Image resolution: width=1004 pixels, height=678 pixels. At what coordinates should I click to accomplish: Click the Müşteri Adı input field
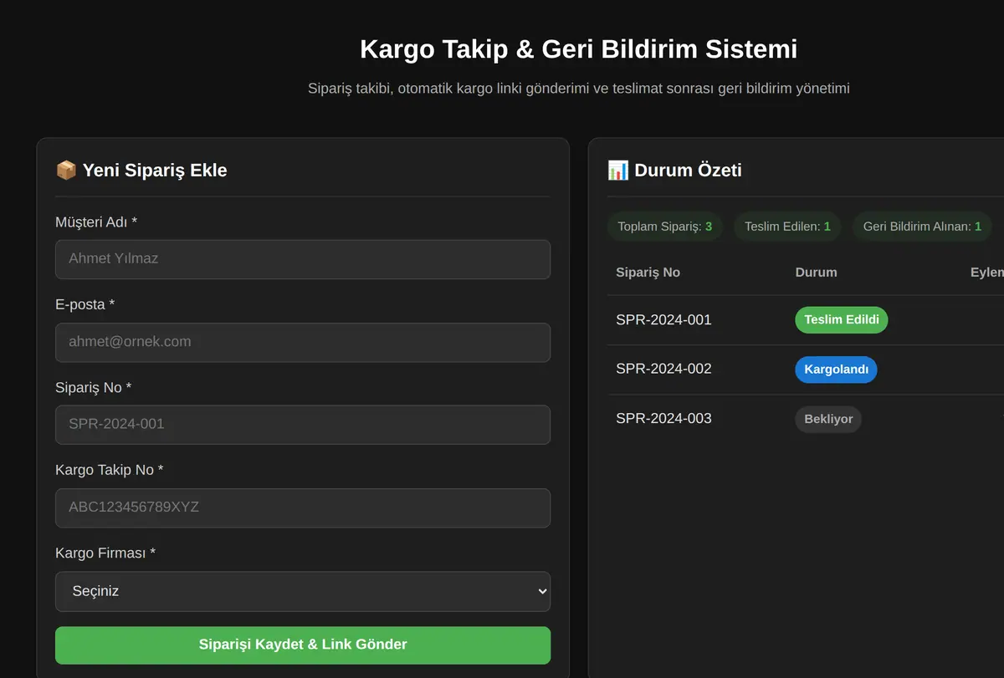click(x=303, y=259)
